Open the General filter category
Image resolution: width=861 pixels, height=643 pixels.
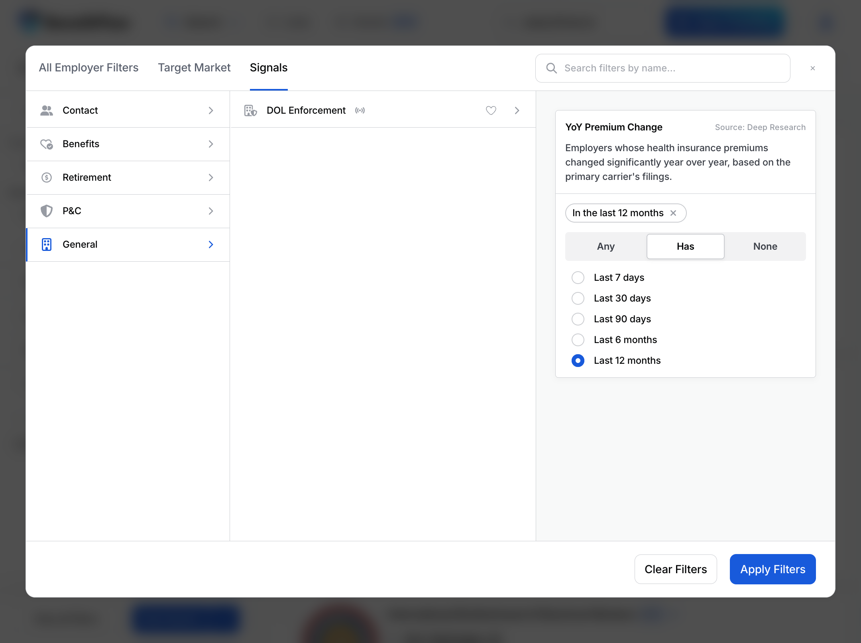pyautogui.click(x=128, y=245)
